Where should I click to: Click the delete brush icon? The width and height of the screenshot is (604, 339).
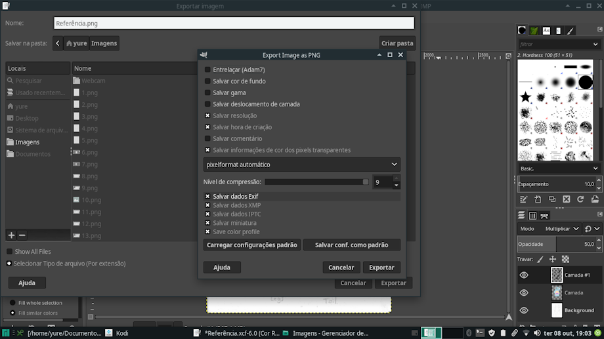click(x=566, y=199)
